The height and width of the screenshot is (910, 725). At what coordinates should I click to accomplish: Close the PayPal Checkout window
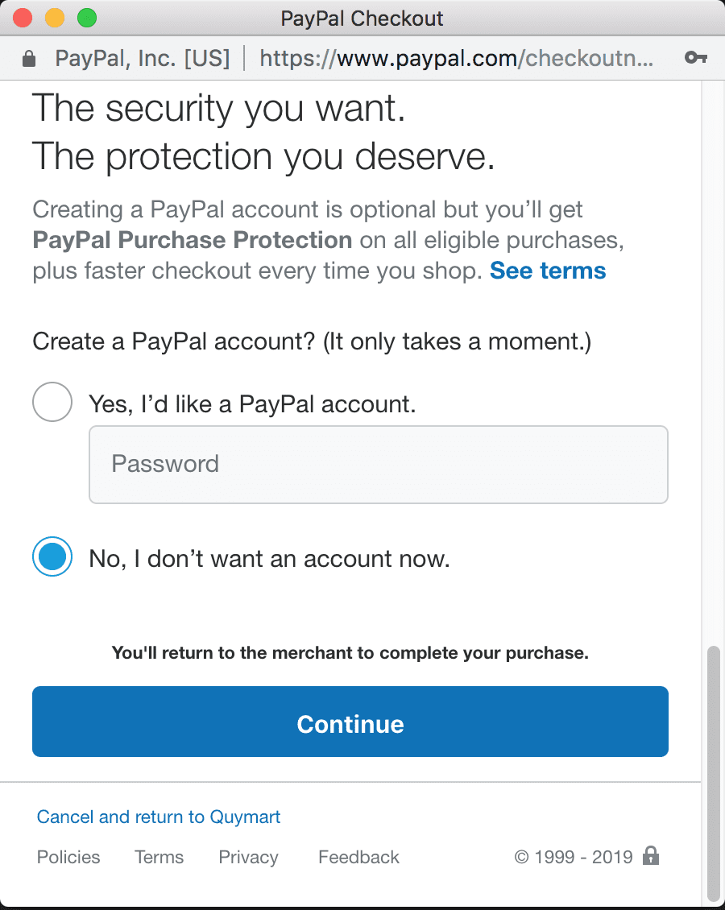[23, 18]
